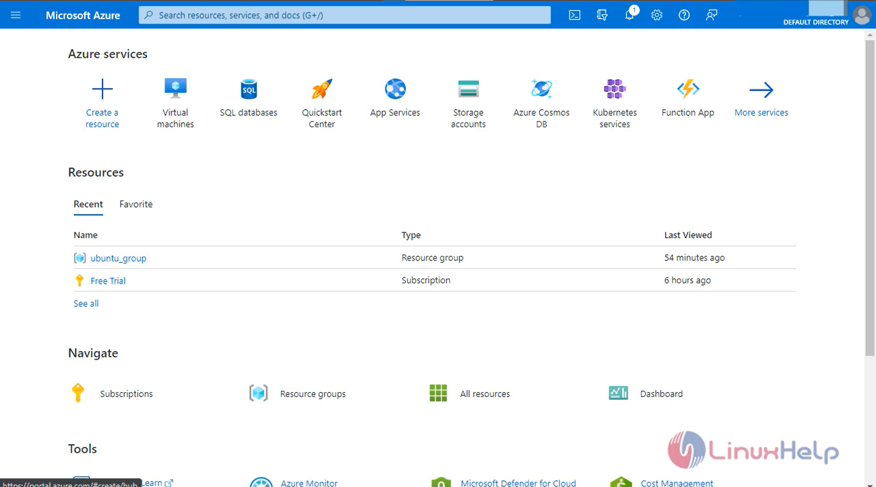
Task: Click the search magnifier icon
Action: point(149,15)
